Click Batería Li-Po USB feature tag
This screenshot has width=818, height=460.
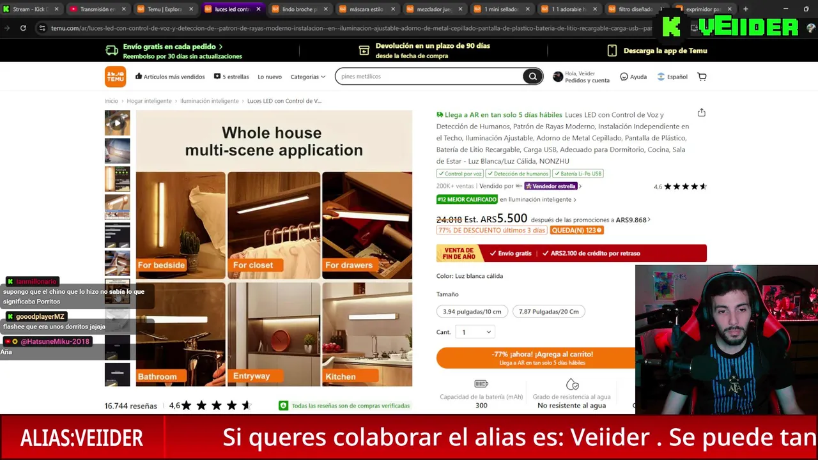click(578, 174)
